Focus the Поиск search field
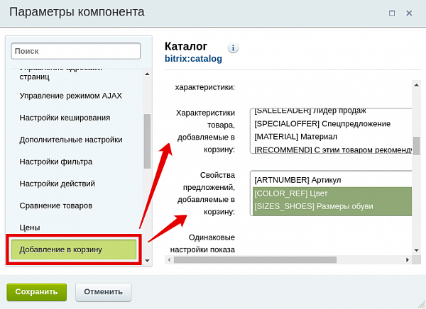Viewport: 426px width, 309px height. point(76,51)
